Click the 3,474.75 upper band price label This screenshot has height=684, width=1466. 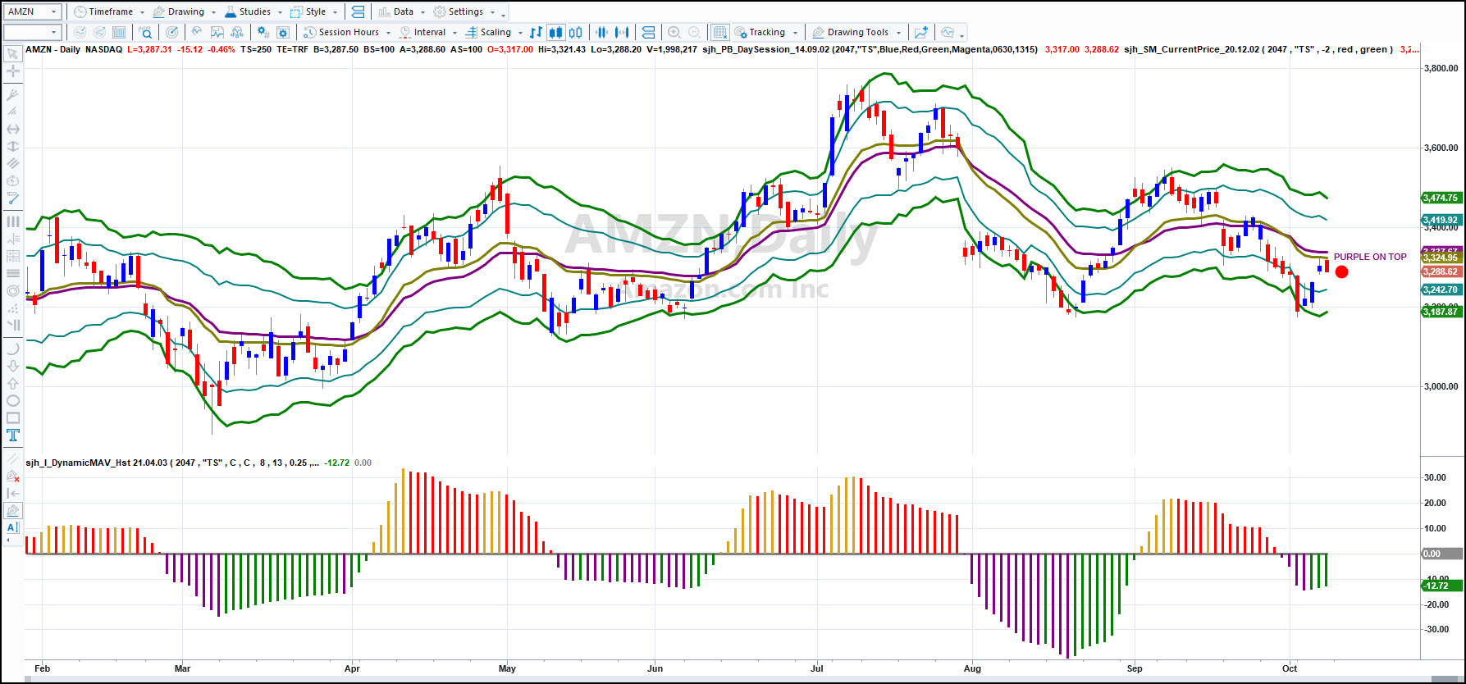1441,198
